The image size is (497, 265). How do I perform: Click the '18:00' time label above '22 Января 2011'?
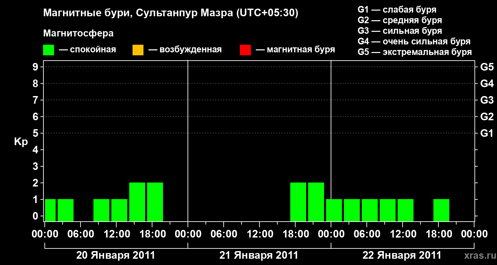pyautogui.click(x=438, y=234)
